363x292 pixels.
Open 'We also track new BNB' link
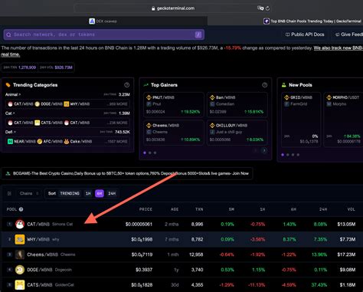[338, 48]
